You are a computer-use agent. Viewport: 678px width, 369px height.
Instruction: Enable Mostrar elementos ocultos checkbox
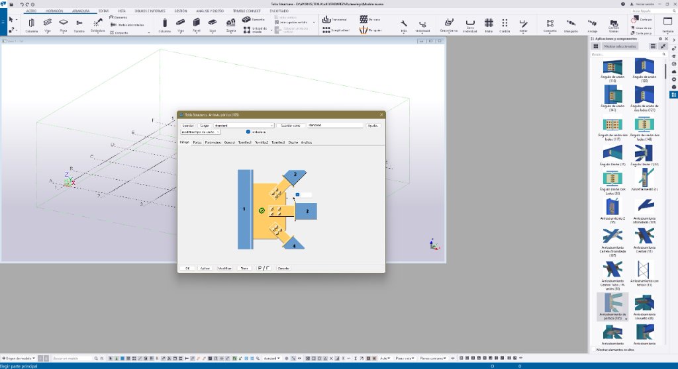click(x=593, y=350)
